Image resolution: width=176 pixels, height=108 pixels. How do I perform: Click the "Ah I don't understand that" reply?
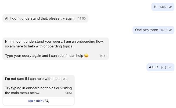click(40, 18)
